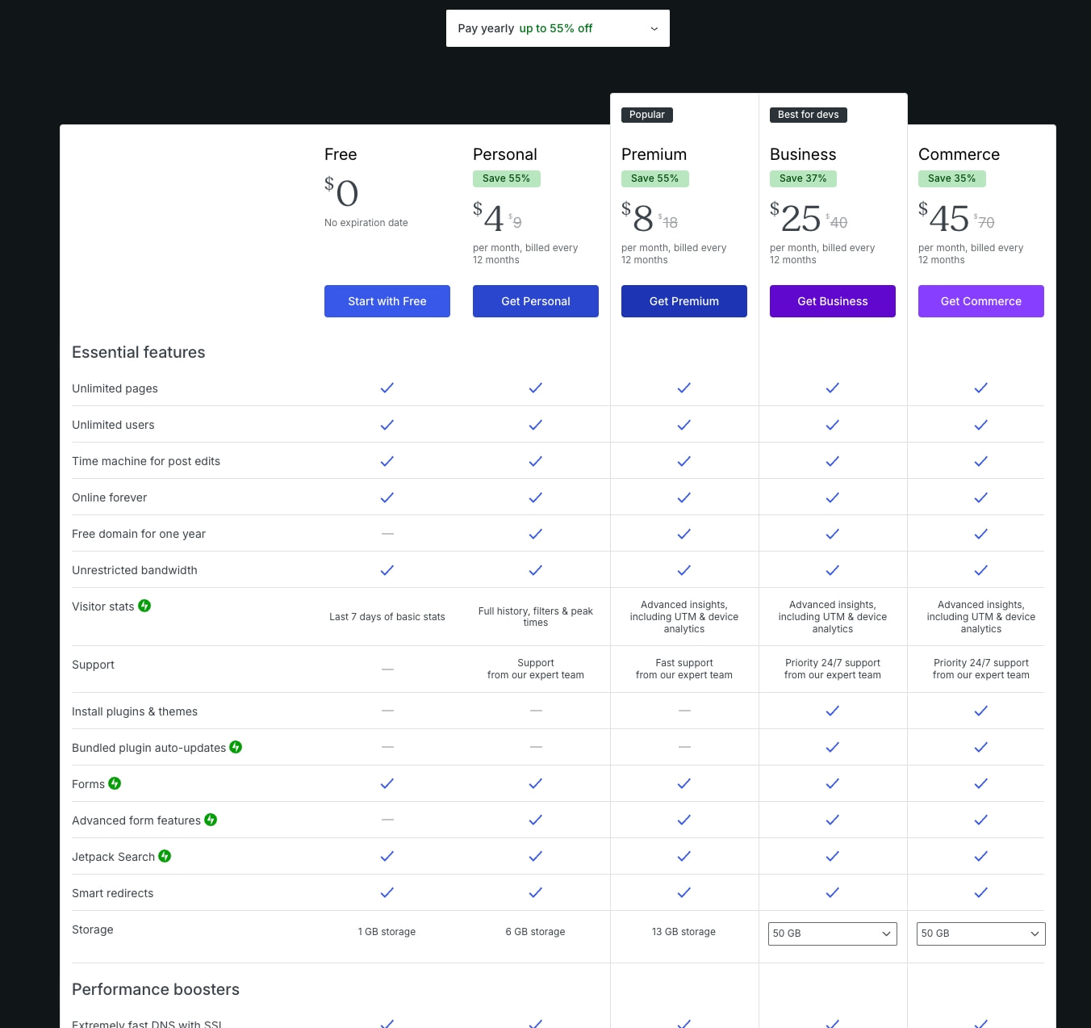Click the No expiration date text

[x=366, y=223]
